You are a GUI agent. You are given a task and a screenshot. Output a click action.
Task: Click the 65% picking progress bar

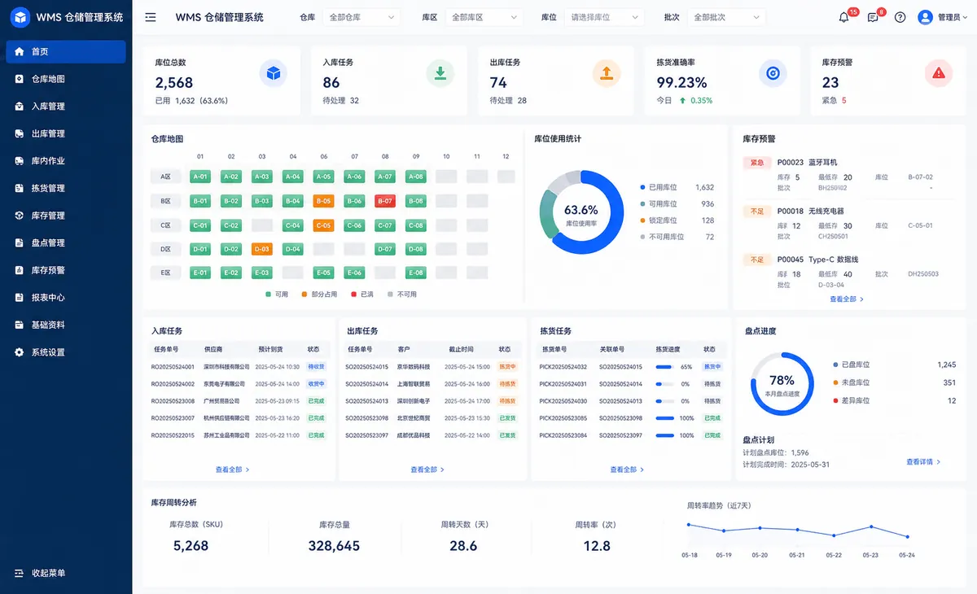tap(664, 367)
